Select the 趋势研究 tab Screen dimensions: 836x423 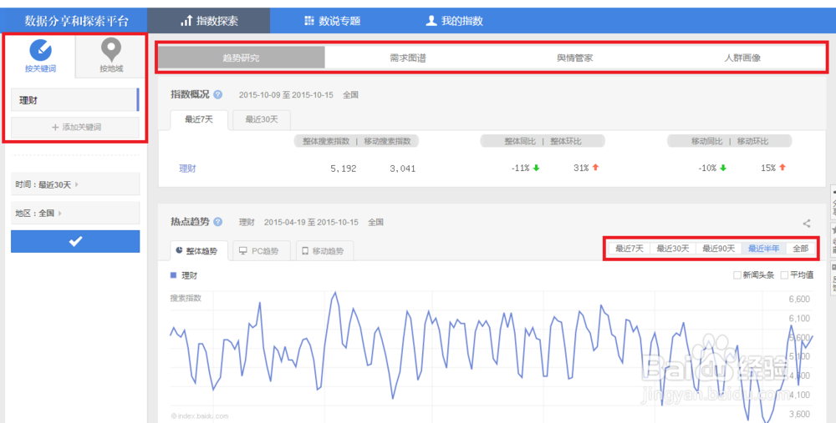[241, 58]
